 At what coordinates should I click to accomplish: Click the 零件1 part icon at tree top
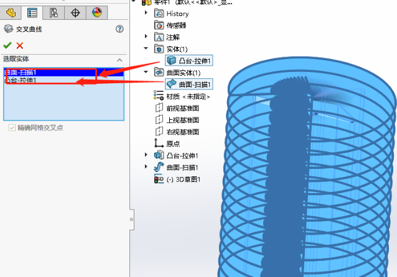coord(147,2)
